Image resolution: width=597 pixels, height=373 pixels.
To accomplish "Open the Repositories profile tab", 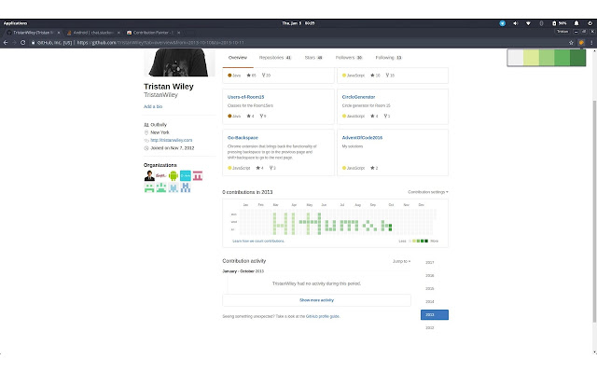I will pos(275,58).
